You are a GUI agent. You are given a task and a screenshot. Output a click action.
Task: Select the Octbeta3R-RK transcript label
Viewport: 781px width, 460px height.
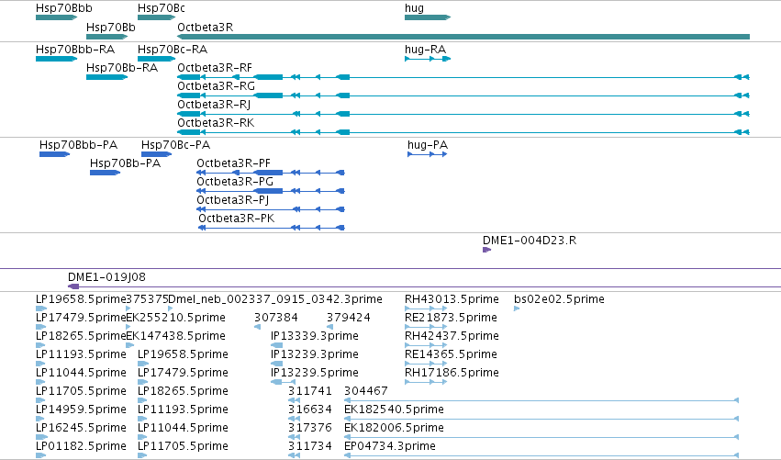click(x=216, y=123)
